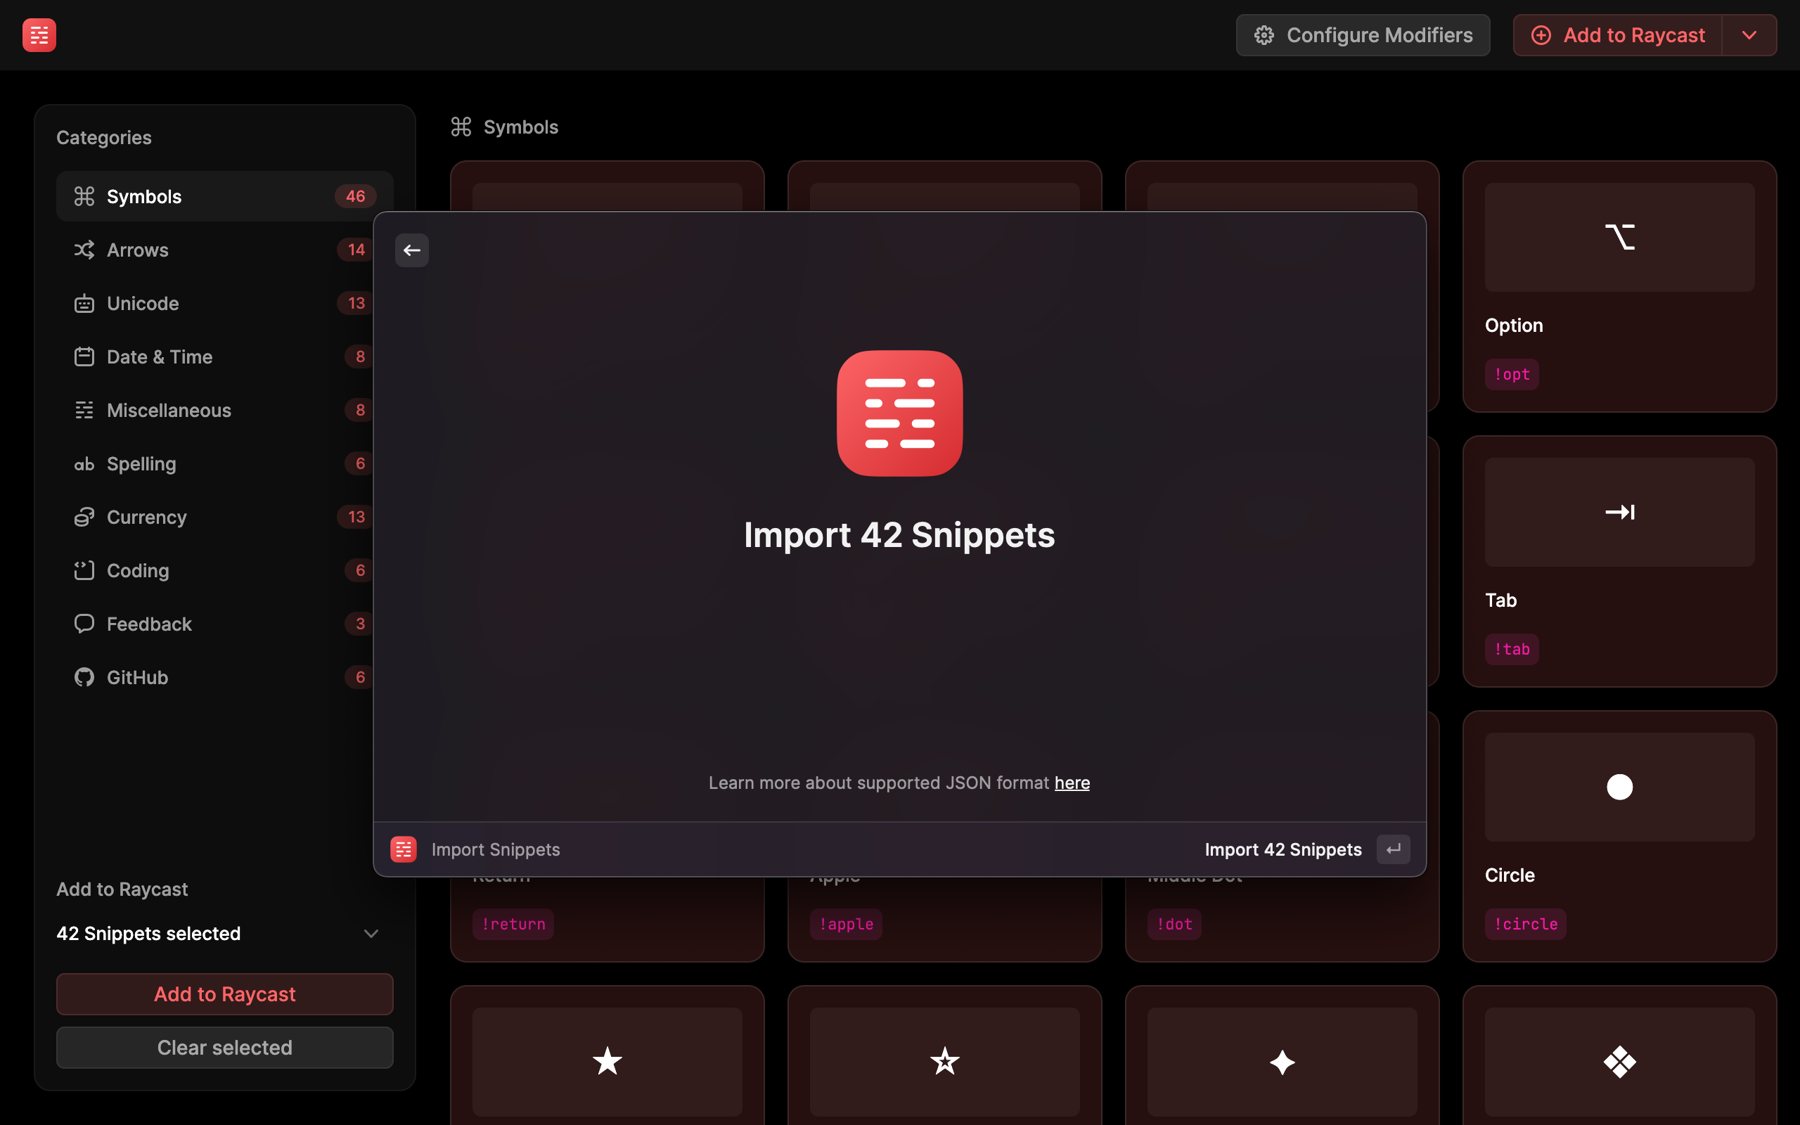Click the Configure Modifiers button
The height and width of the screenshot is (1125, 1800).
[x=1363, y=35]
